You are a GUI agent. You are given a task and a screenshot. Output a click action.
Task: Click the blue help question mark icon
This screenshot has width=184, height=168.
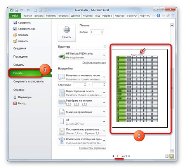pyautogui.click(x=158, y=15)
